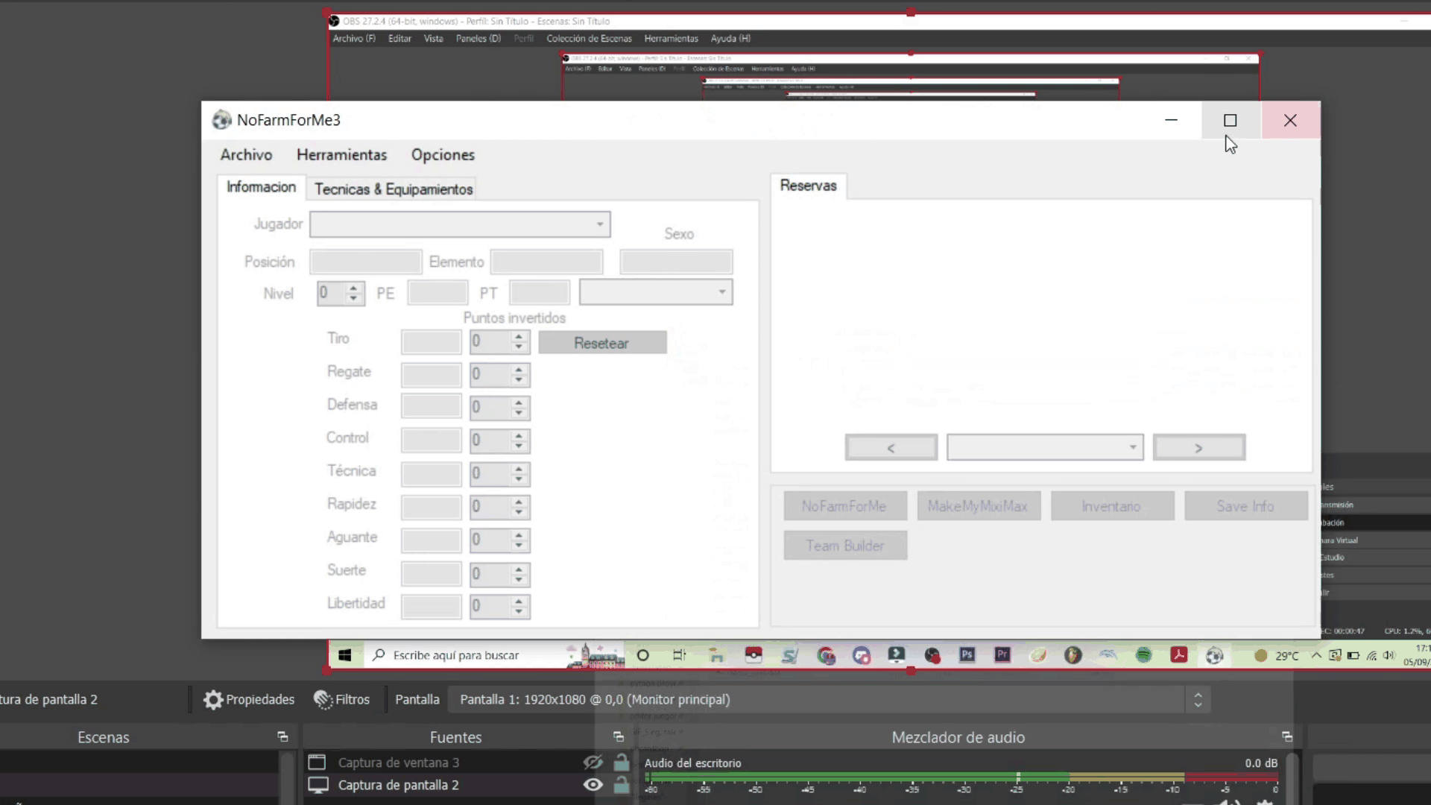Screen dimensions: 1431x805
Task: Open the Pantalla monitor selector dropdown in OBS
Action: click(830, 699)
